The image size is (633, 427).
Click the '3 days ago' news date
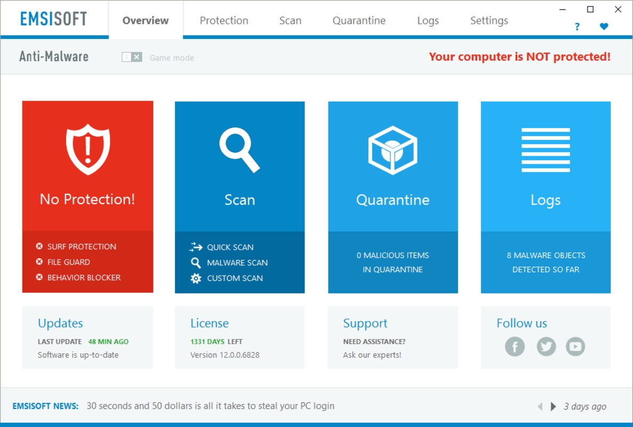point(585,406)
